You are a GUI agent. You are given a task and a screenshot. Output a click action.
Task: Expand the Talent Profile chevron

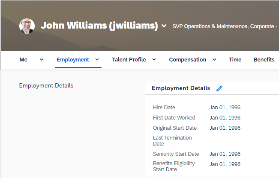click(154, 60)
